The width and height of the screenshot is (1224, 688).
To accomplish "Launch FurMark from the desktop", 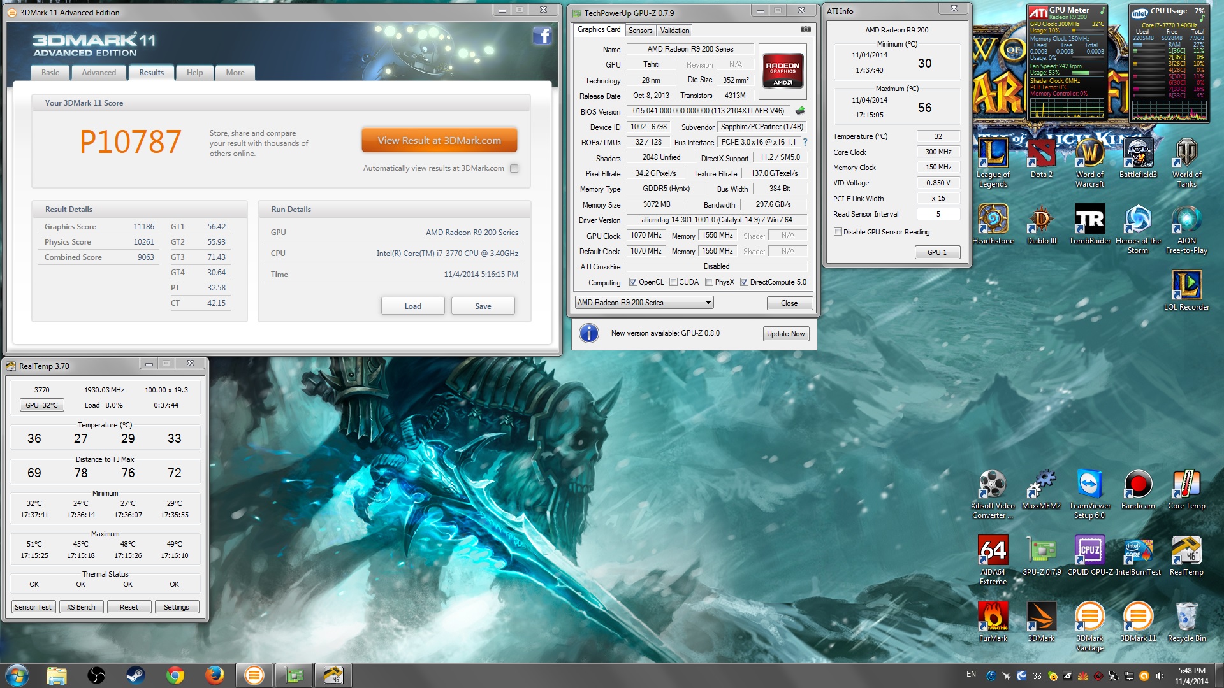I will pyautogui.click(x=993, y=615).
